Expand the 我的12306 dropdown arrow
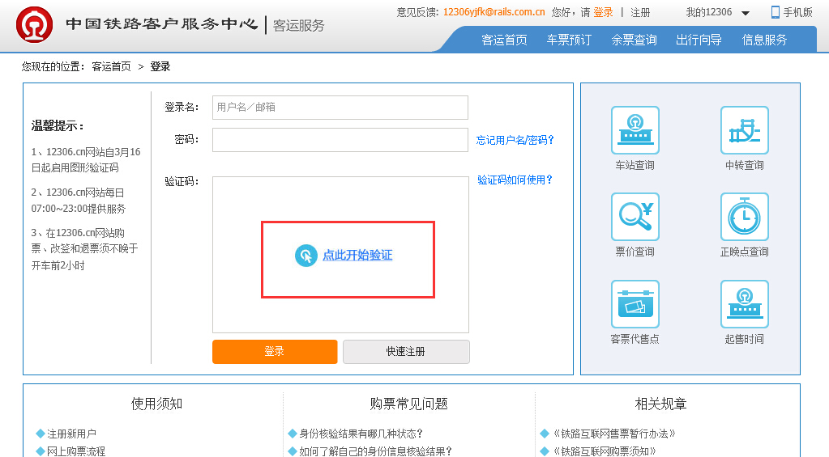829x457 pixels. point(746,13)
